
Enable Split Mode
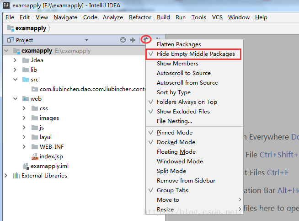(x=194, y=171)
